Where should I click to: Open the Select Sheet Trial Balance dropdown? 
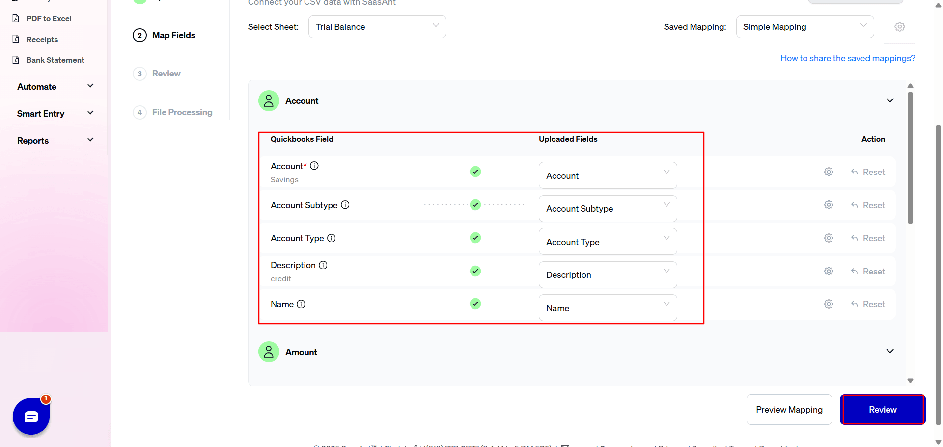[377, 27]
